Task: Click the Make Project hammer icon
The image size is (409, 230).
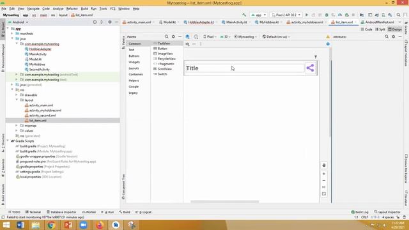Action: point(244,15)
